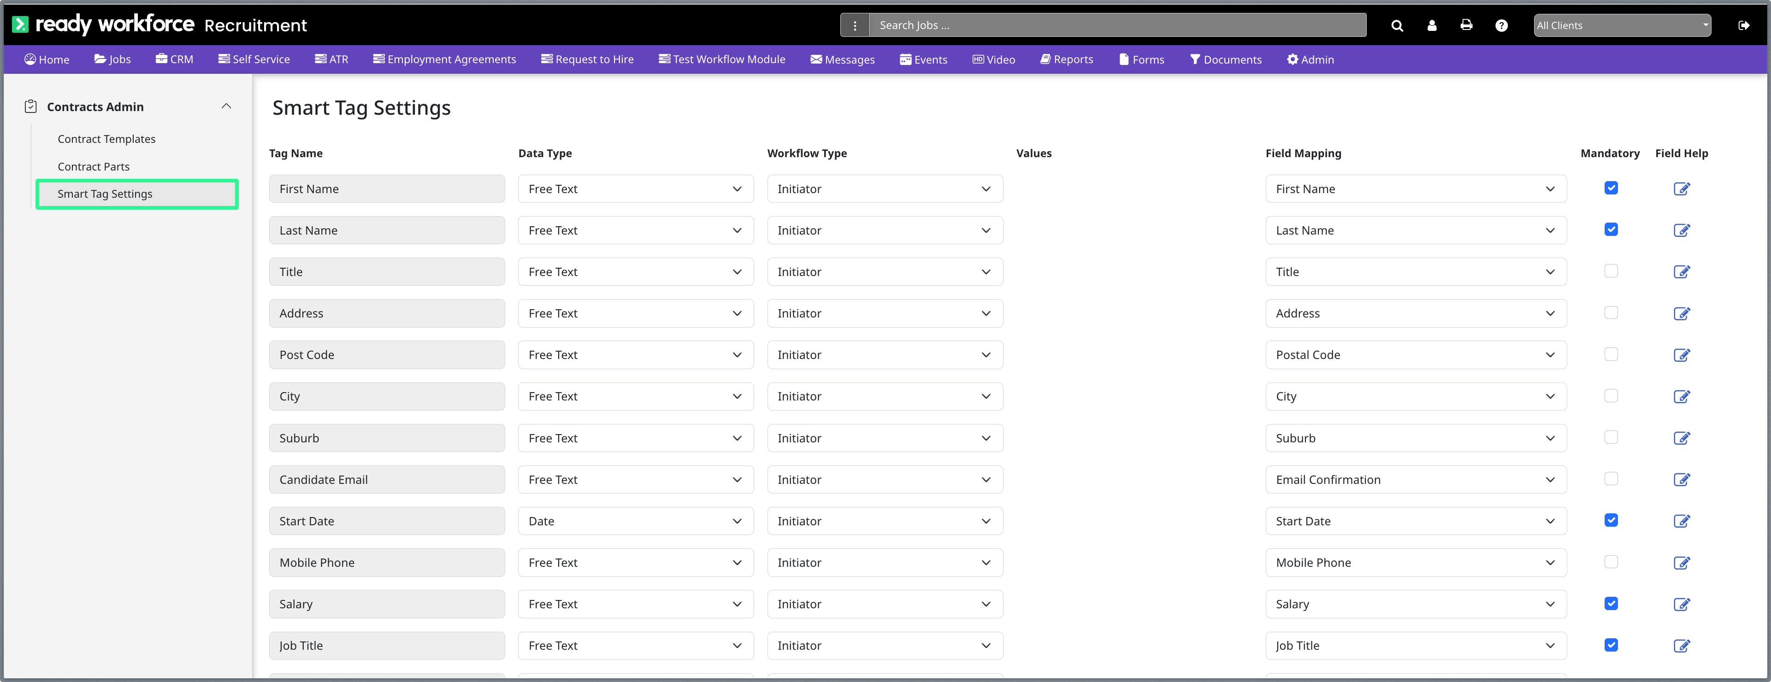Open the Admin menu
The height and width of the screenshot is (682, 1771).
click(1311, 60)
